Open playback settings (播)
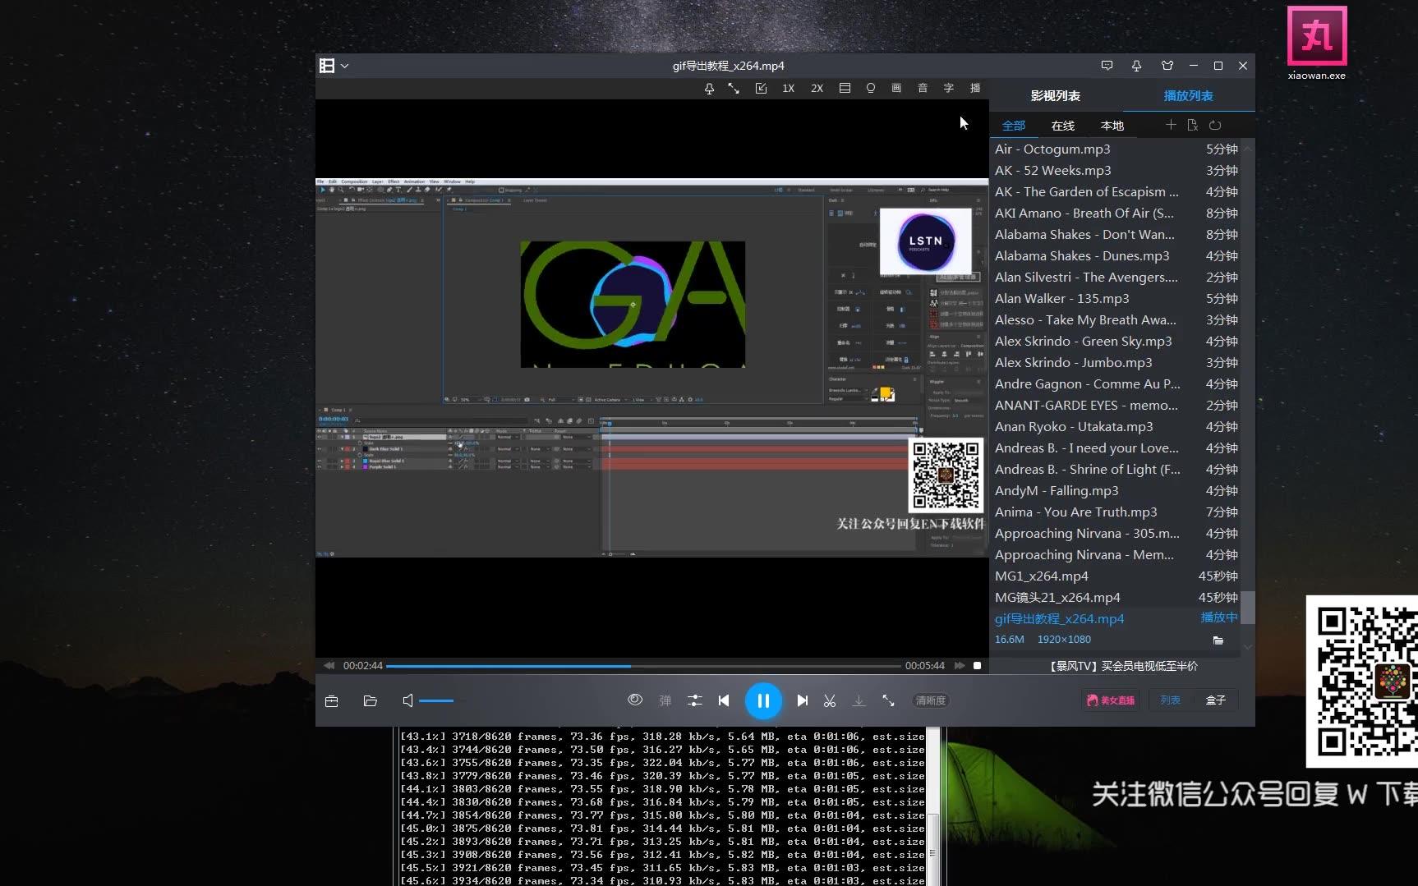Screen dimensions: 1418x886 [x=975, y=89]
